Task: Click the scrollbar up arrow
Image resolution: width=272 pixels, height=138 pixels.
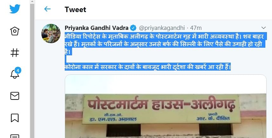Action: click(32, 2)
